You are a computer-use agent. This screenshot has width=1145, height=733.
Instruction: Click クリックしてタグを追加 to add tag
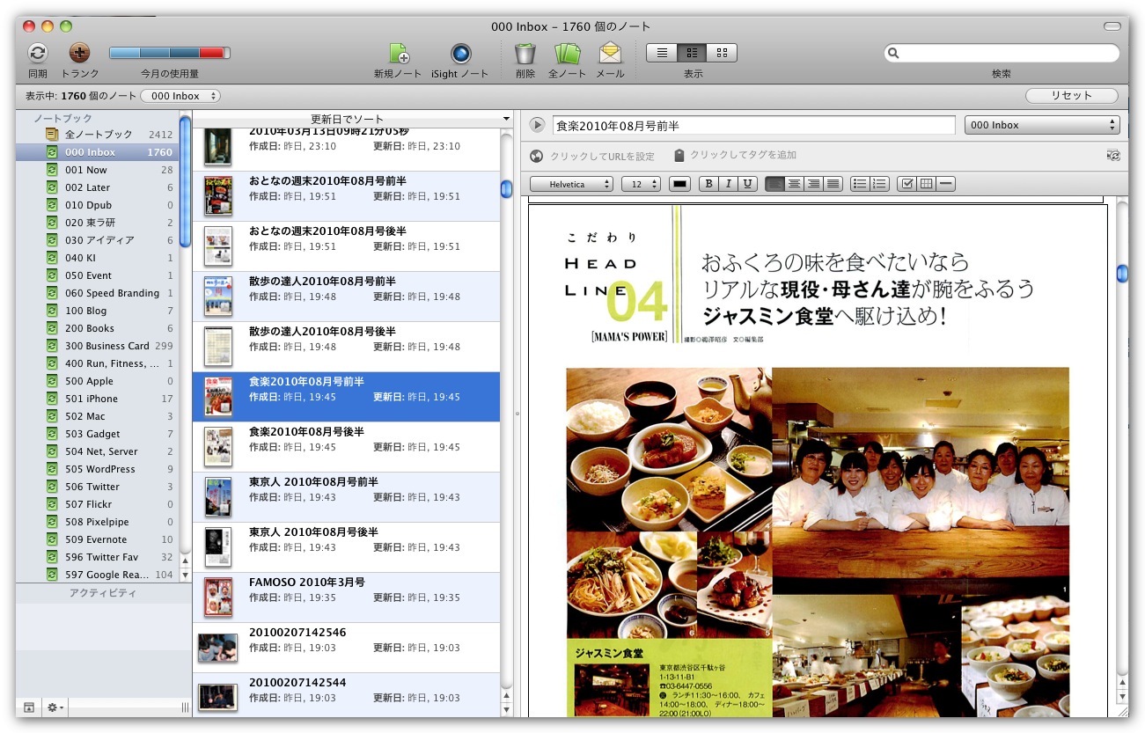click(743, 155)
